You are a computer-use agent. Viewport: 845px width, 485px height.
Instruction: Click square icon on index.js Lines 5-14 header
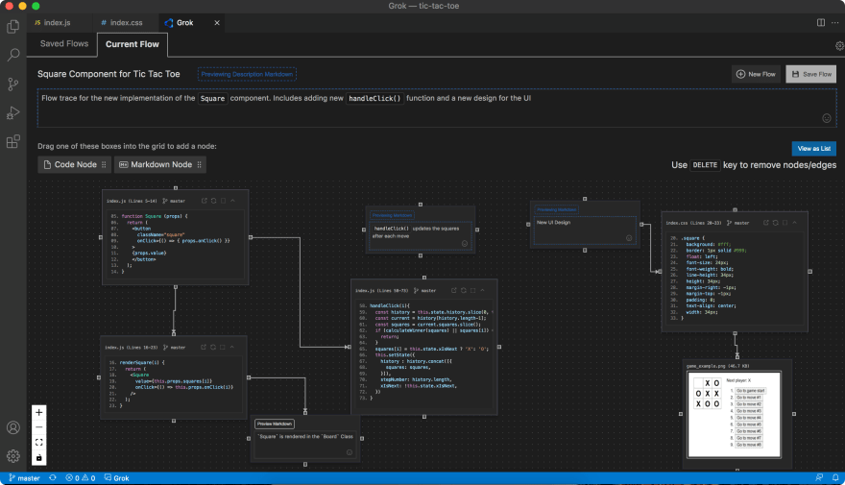(223, 201)
